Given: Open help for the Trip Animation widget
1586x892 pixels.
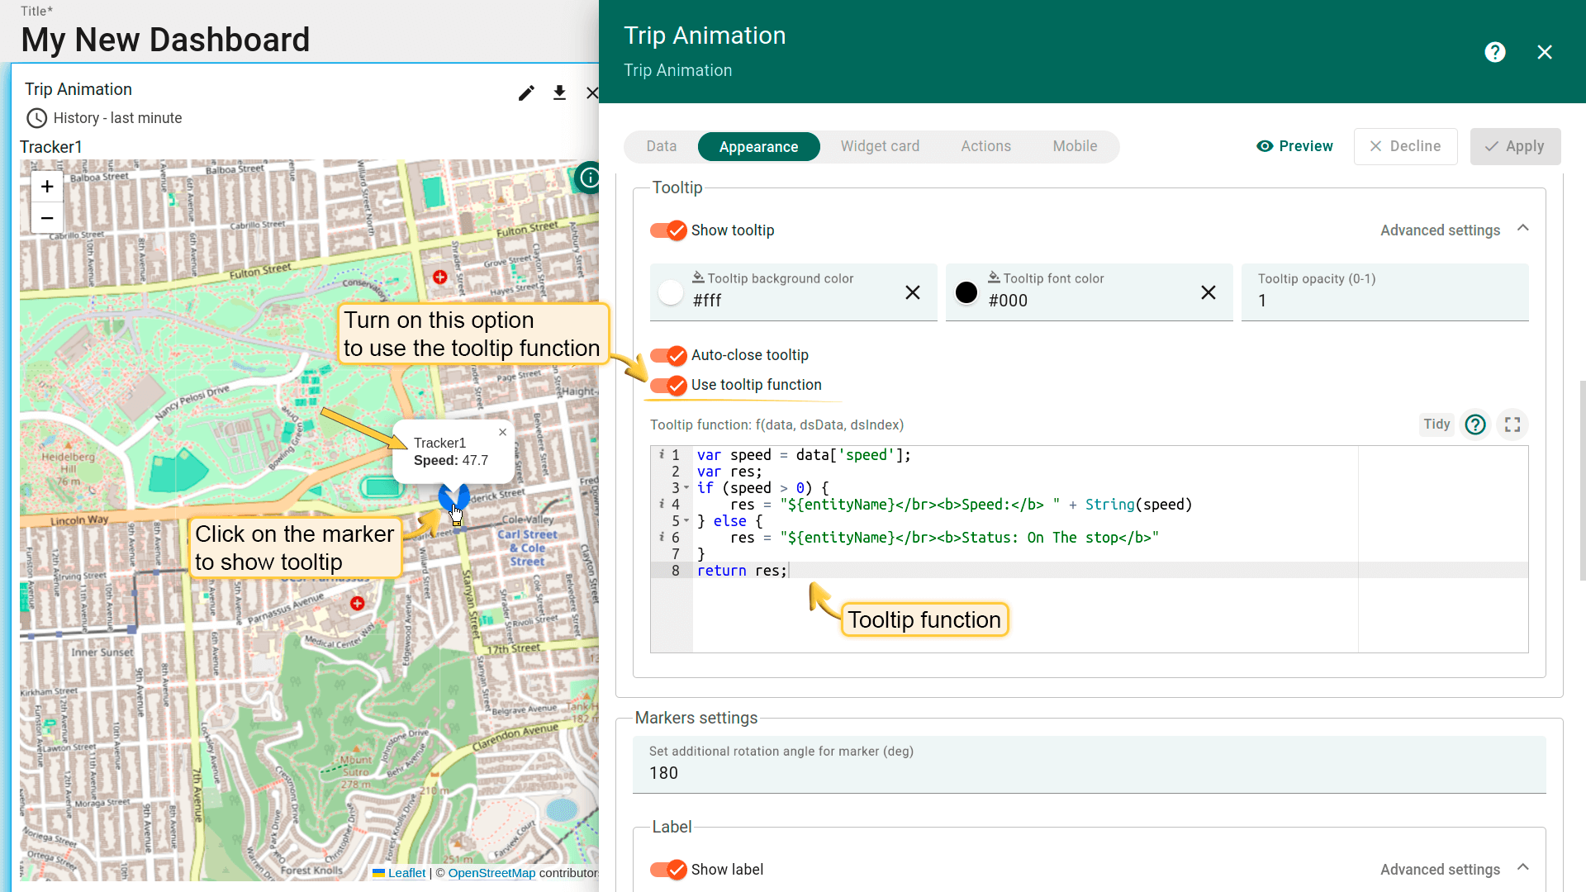Looking at the screenshot, I should (1494, 52).
